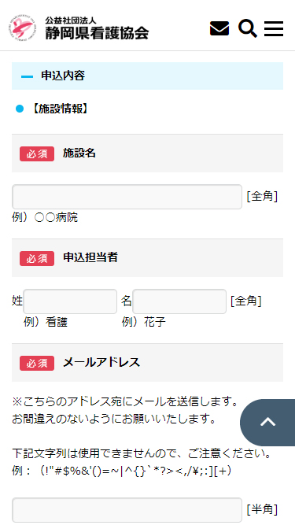295x525 pixels.
Task: Click the pink association logo emblem
Action: click(23, 28)
